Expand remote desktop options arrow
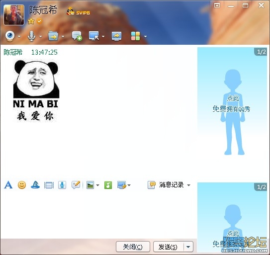 point(103,36)
